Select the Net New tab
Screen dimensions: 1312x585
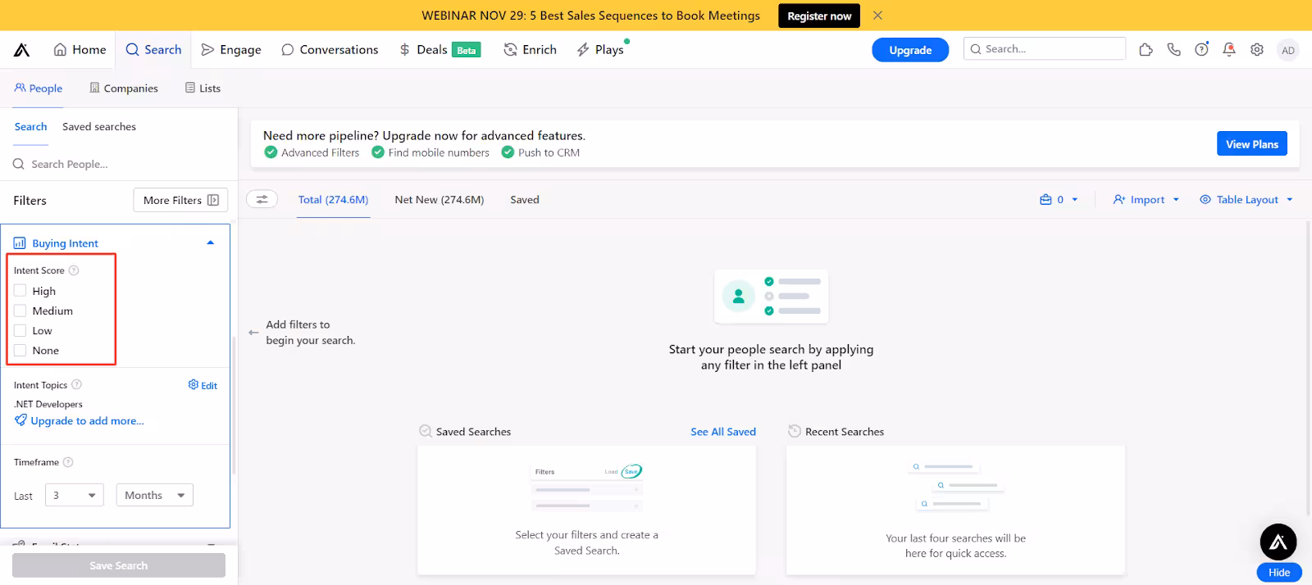click(439, 200)
